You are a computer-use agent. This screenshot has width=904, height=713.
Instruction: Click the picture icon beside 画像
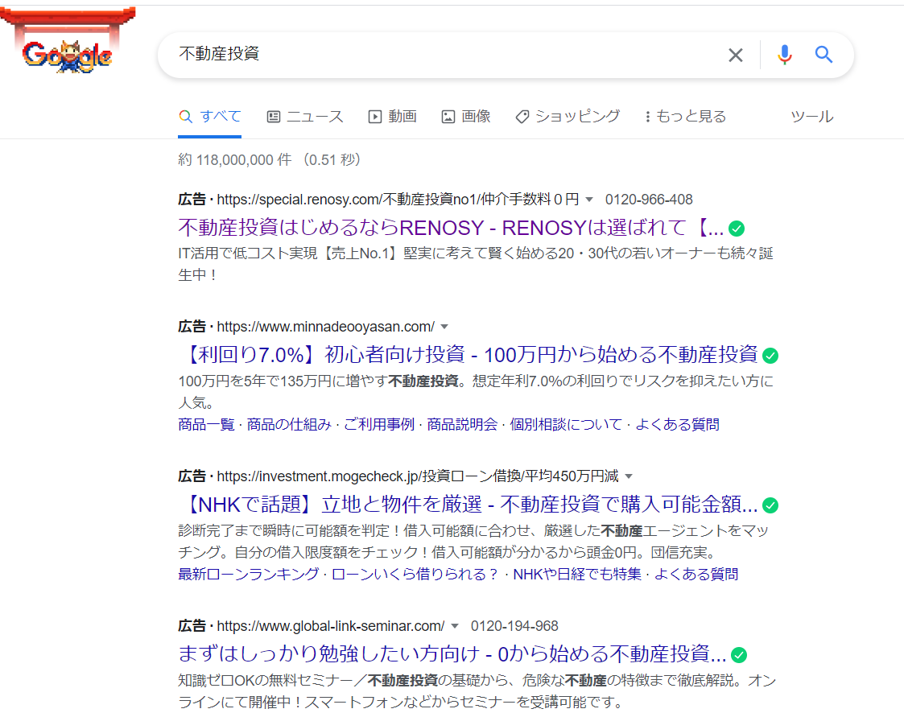[448, 117]
